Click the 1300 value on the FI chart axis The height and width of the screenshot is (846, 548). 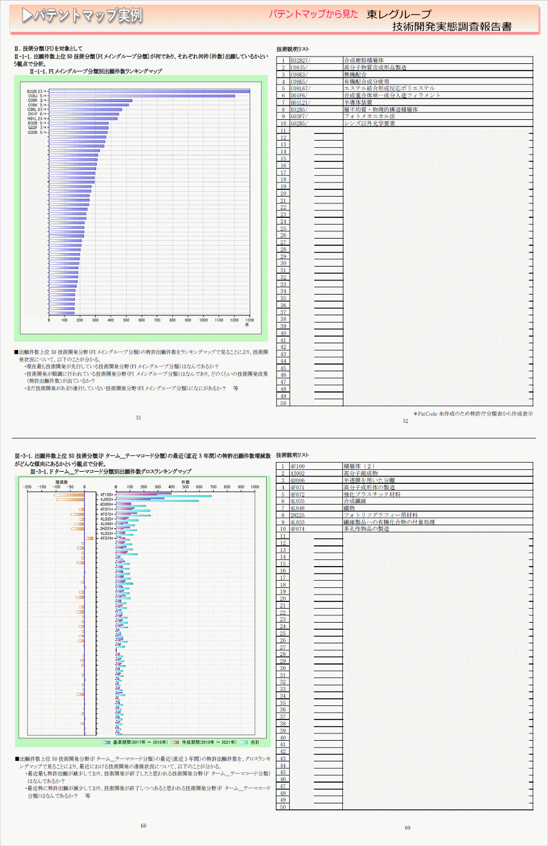point(250,320)
